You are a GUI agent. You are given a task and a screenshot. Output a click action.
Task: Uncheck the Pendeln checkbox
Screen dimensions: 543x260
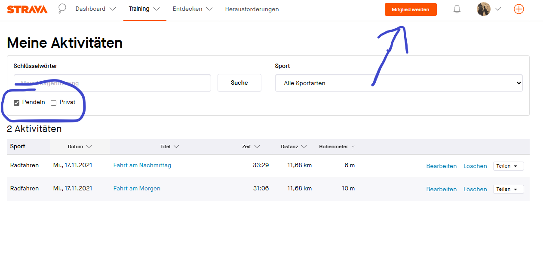(x=17, y=103)
